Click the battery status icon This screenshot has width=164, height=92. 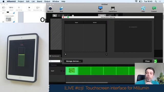tap(141, 1)
